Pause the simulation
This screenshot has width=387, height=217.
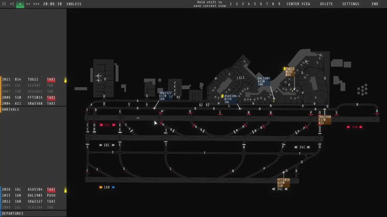tap(5, 4)
